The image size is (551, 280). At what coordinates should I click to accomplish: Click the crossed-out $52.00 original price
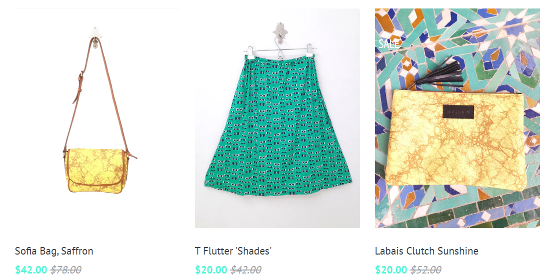coord(426,270)
